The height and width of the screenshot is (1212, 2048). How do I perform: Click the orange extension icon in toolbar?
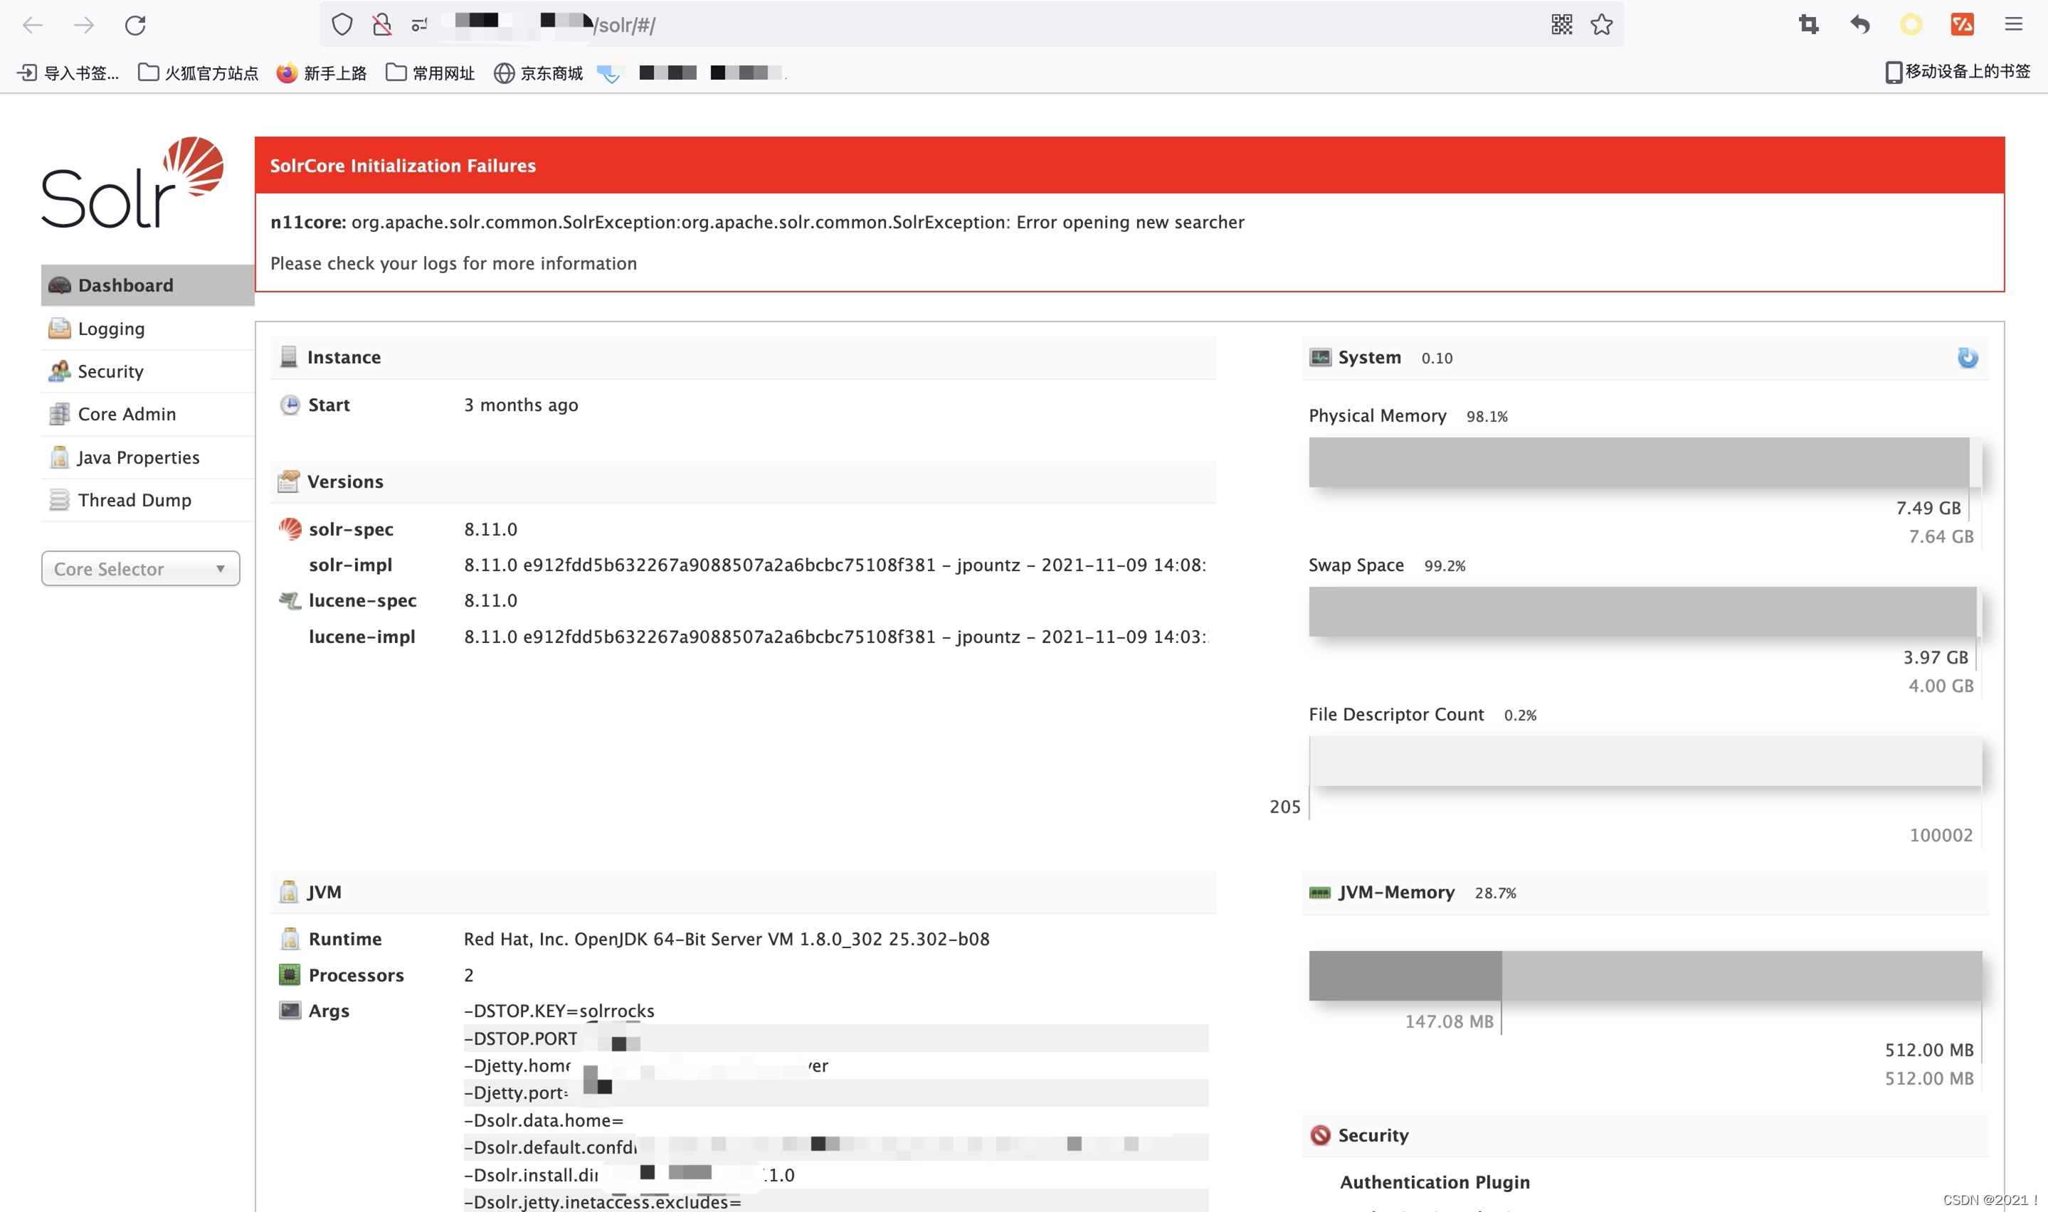[1962, 24]
